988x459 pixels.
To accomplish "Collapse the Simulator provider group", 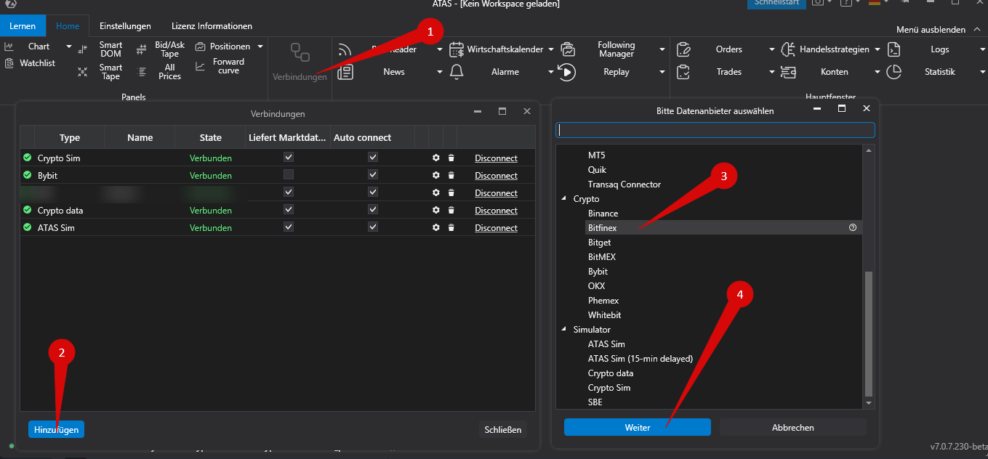I will (x=563, y=329).
